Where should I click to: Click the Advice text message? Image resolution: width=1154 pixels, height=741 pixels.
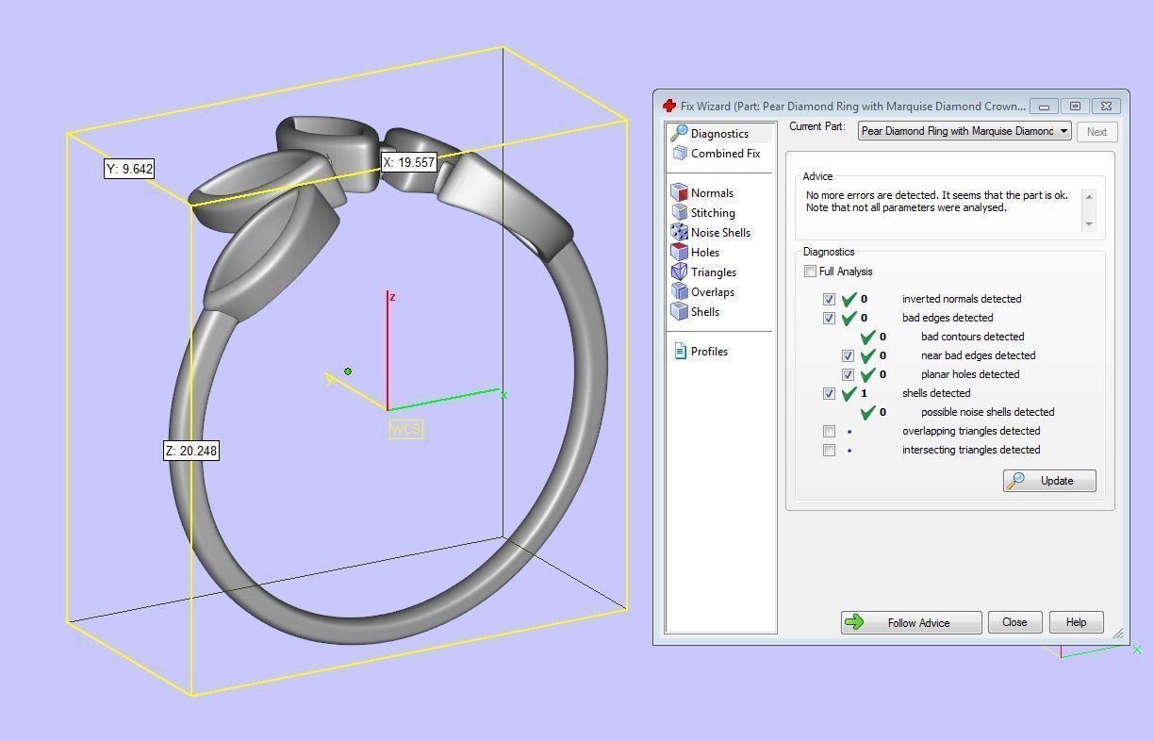point(937,202)
